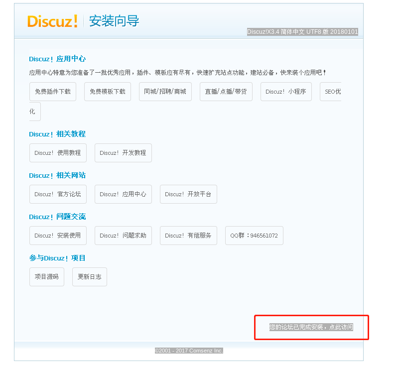Image resolution: width=401 pixels, height=367 pixels.
Task: Click Discuz! 问题求助 button
Action: (x=123, y=236)
